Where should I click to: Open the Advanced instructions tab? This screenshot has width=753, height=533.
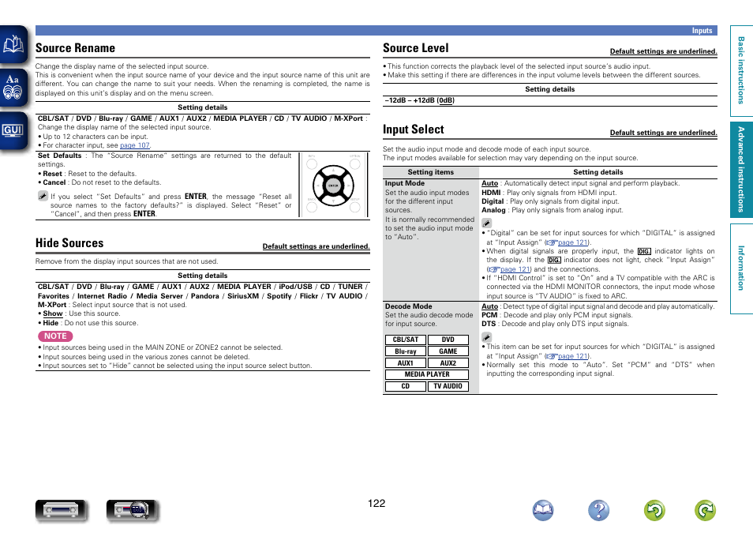tap(741, 170)
